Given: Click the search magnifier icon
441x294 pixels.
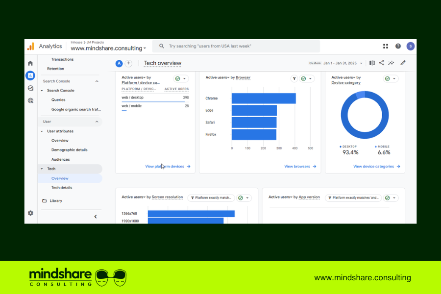Looking at the screenshot, I should point(161,46).
